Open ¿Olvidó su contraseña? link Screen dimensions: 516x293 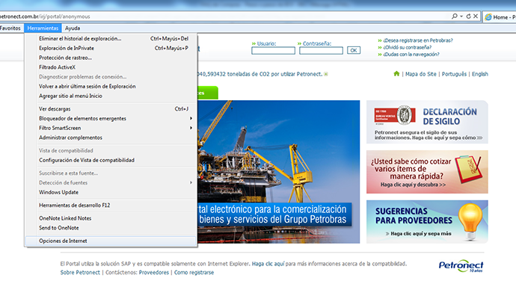click(x=407, y=47)
